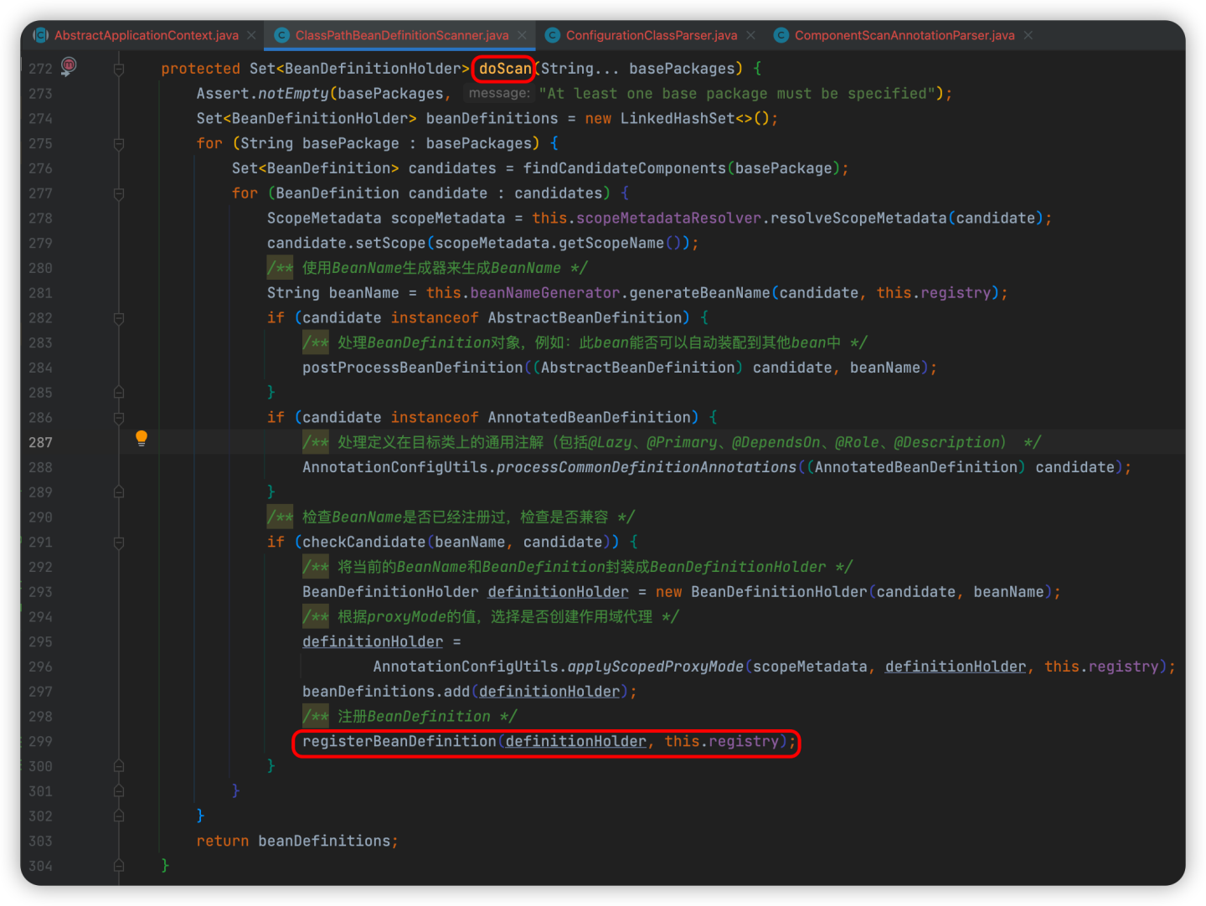The height and width of the screenshot is (906, 1206).
Task: Close AbstractApplicationContext.java tab
Action: point(251,35)
